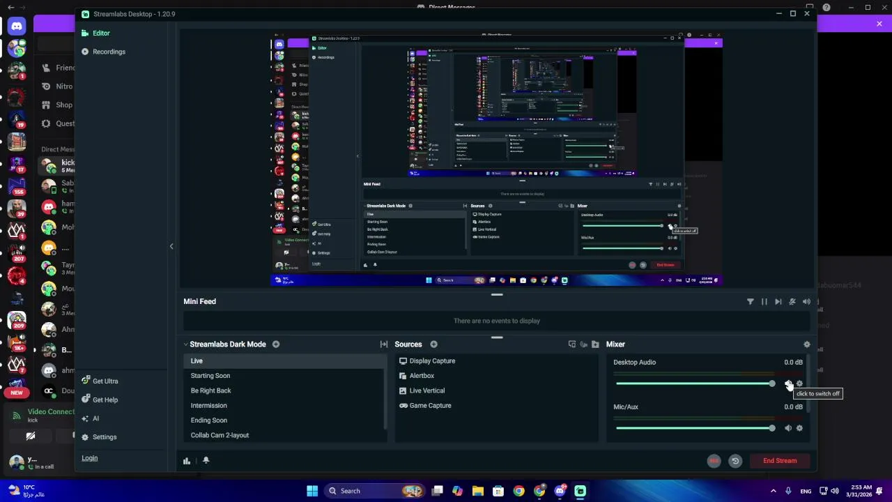Click the ENG language indicator
892x502 pixels.
tap(806, 492)
